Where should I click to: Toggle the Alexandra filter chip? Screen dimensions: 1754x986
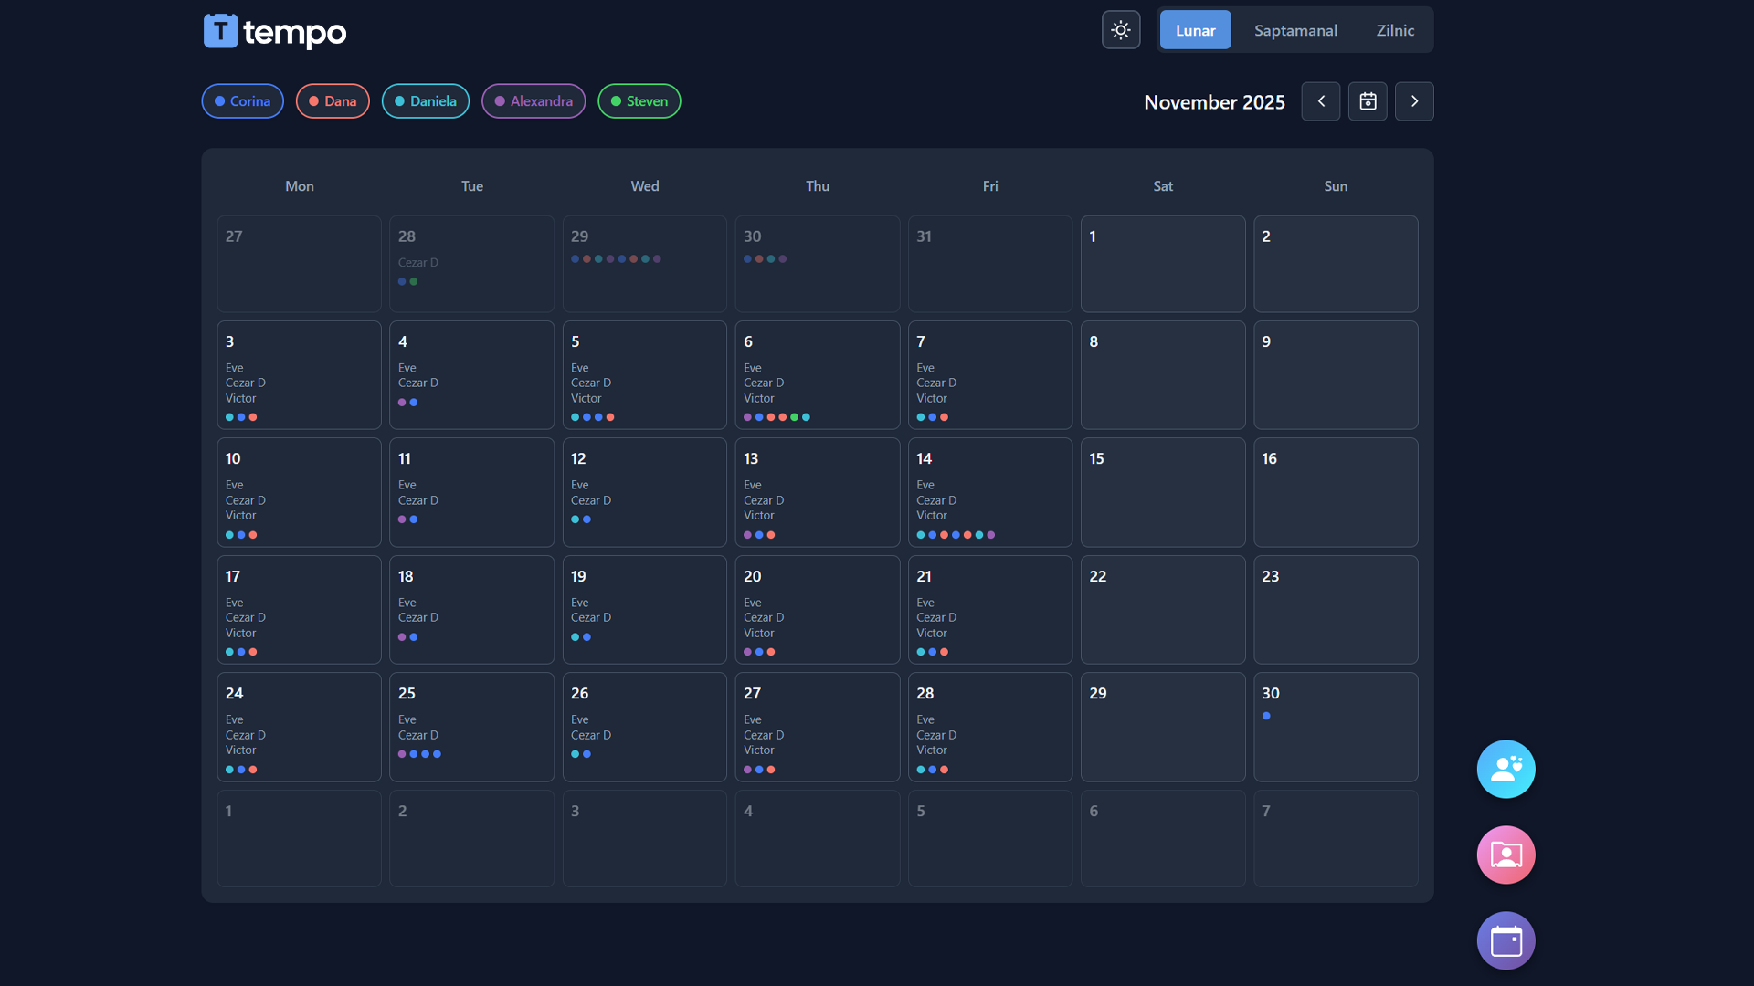click(534, 101)
